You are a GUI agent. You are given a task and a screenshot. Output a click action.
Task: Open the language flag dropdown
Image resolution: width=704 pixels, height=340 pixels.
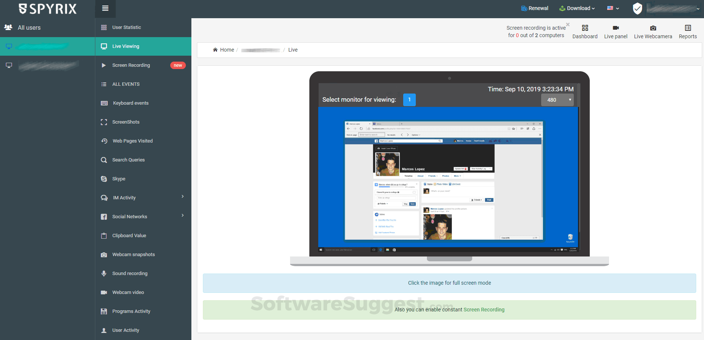(x=613, y=8)
